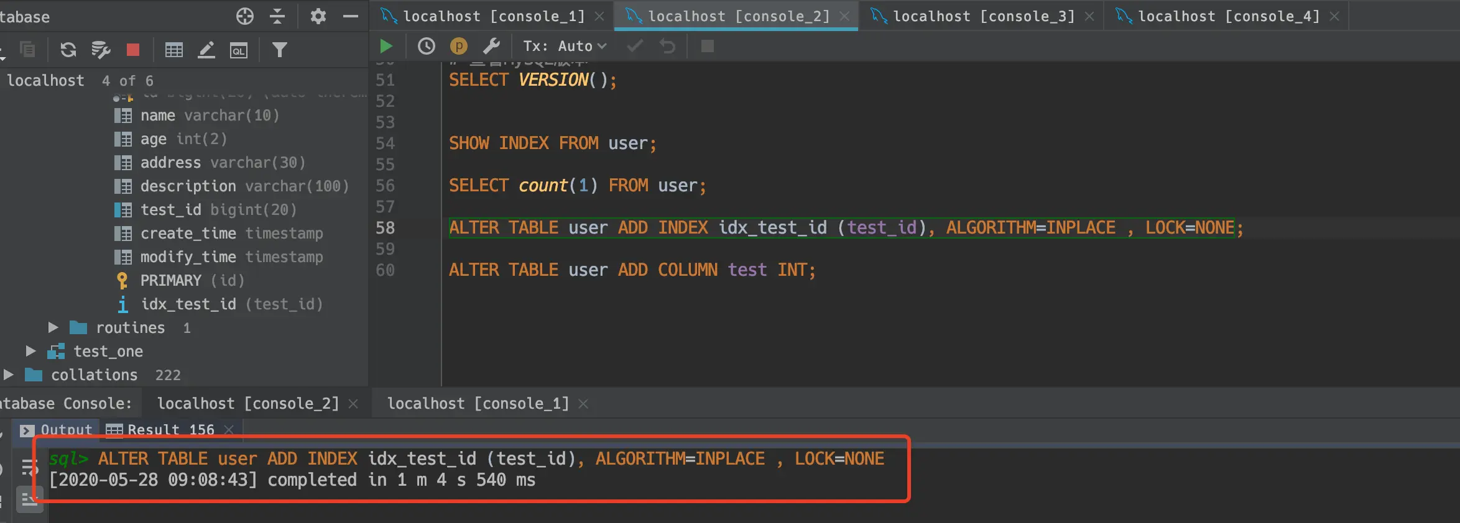Image resolution: width=1460 pixels, height=523 pixels.
Task: Click the SHOW INDEX FROM user statement
Action: 553,143
